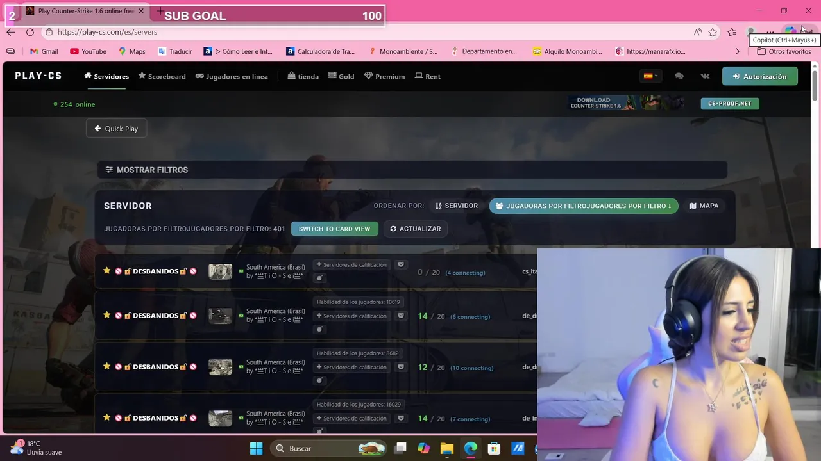
Task: Click the CS-PROOF.NET button
Action: (730, 103)
